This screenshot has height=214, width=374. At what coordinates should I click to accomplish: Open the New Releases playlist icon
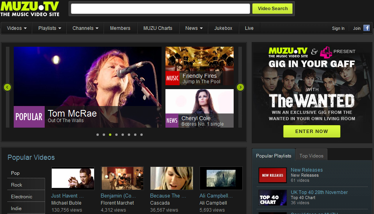point(272,175)
